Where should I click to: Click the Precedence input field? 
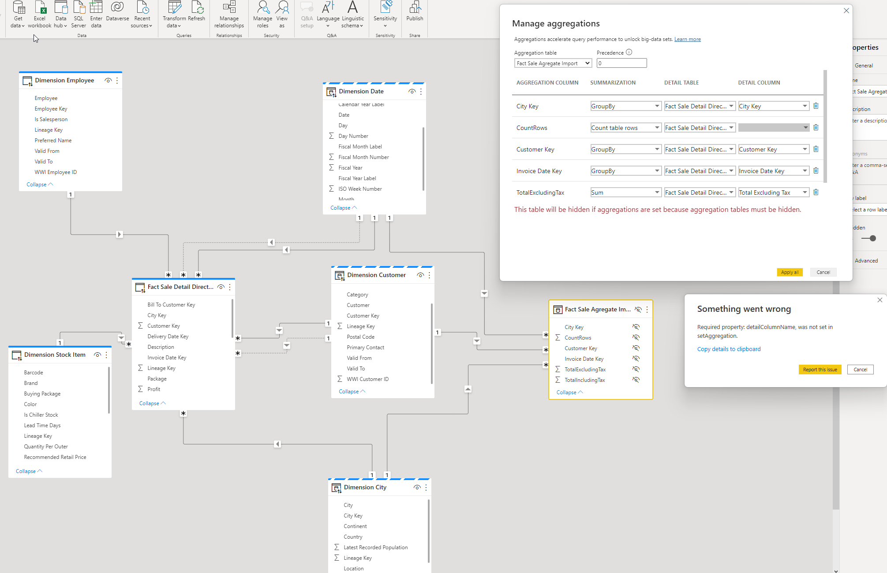pos(621,63)
